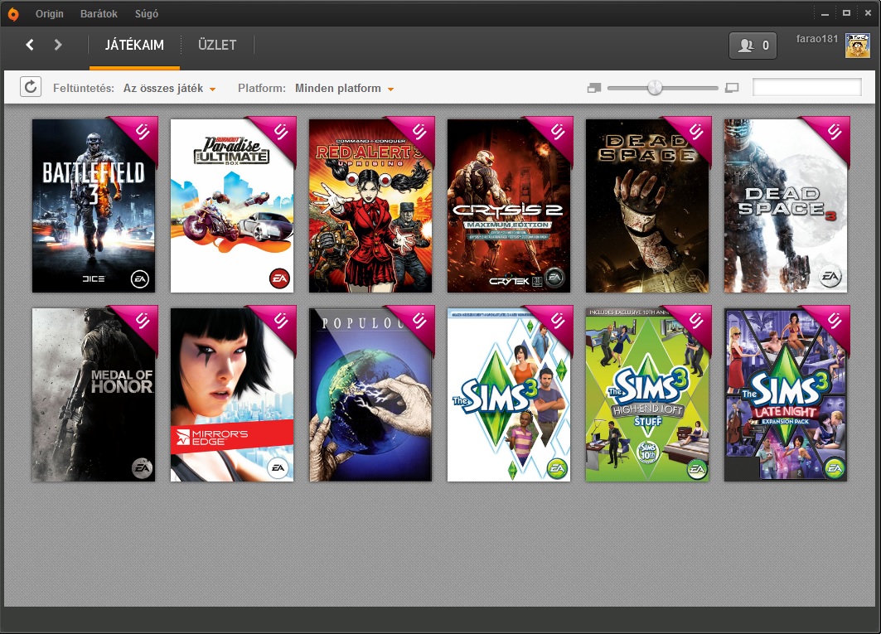Viewport: 881px width, 634px height.
Task: Expand the Az összes játék filter dropdown
Action: [x=170, y=88]
